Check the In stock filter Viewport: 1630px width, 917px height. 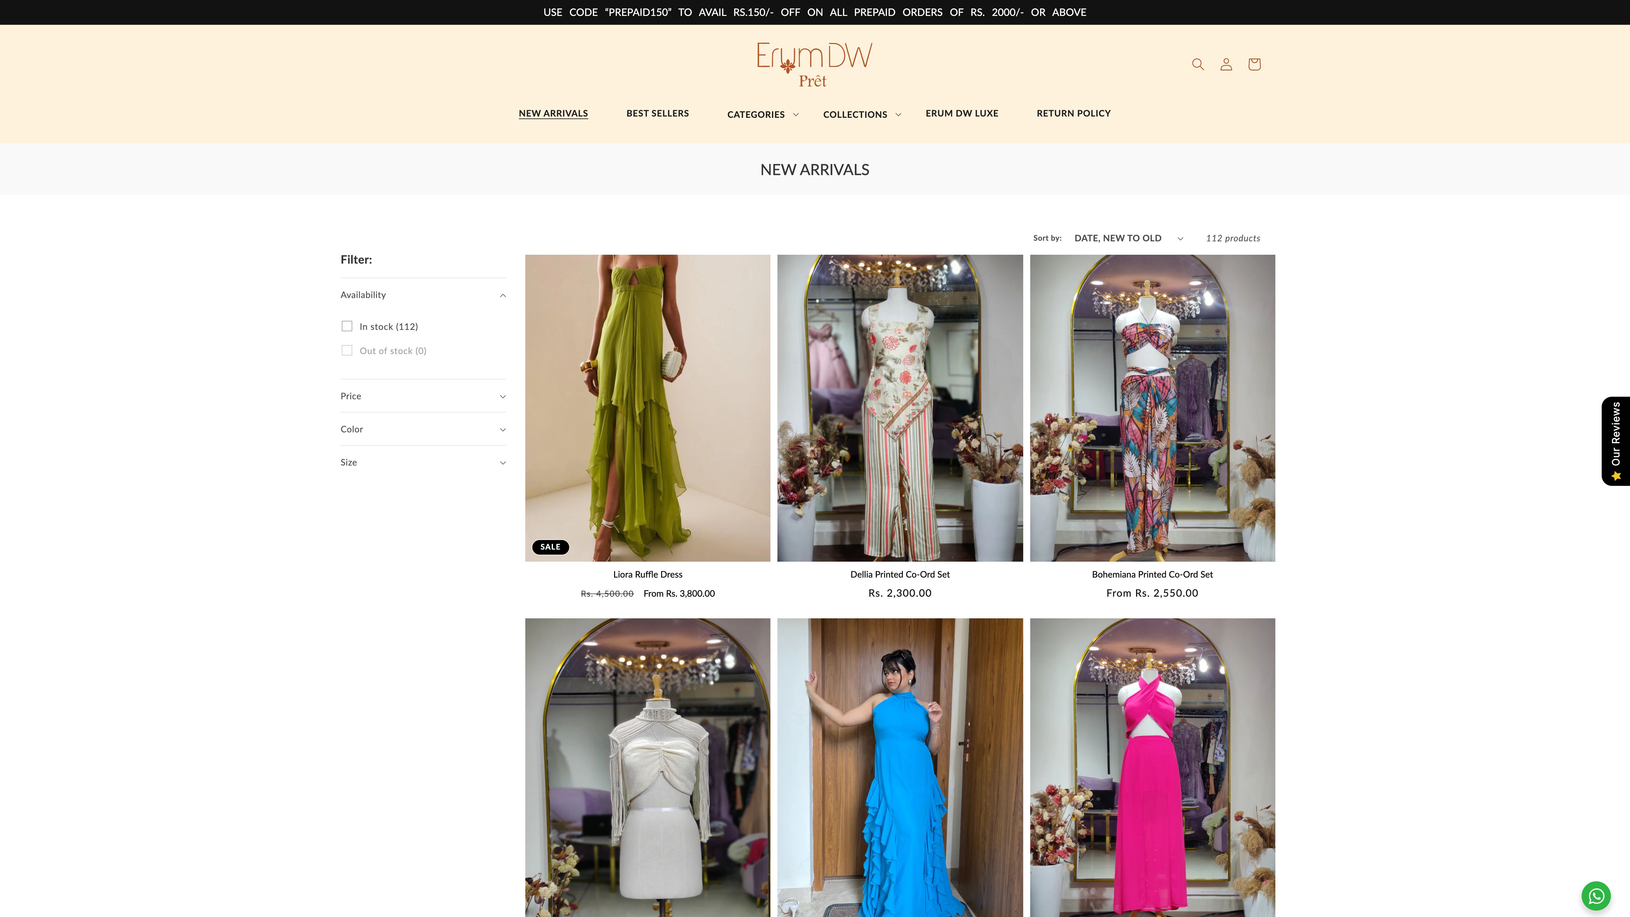[347, 326]
